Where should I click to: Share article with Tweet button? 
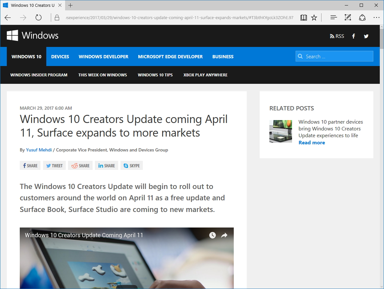coord(54,166)
